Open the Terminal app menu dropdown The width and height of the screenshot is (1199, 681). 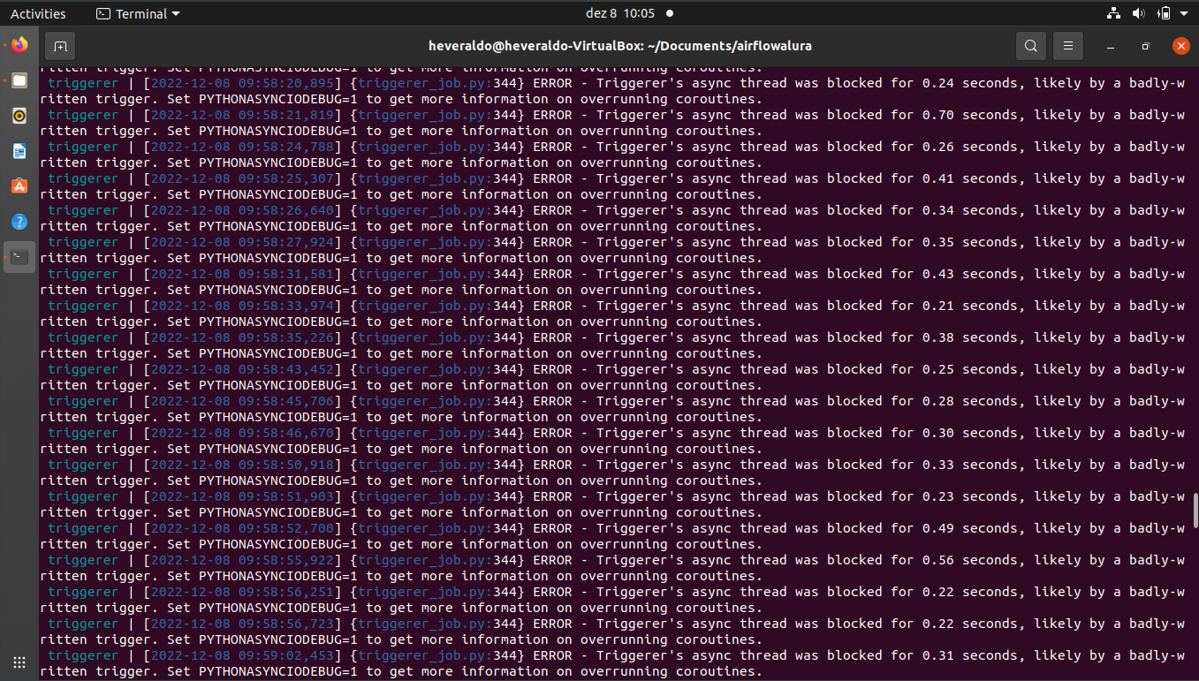coord(138,13)
